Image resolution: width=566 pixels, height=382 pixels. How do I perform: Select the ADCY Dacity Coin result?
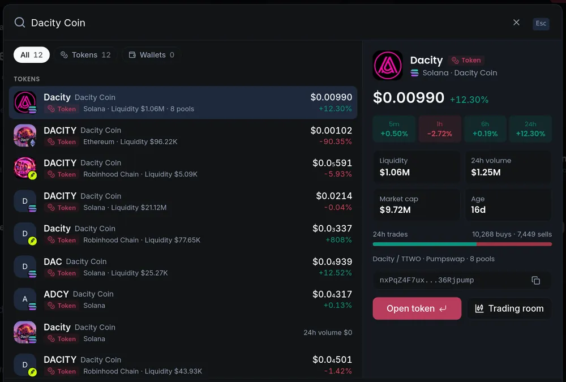183,299
